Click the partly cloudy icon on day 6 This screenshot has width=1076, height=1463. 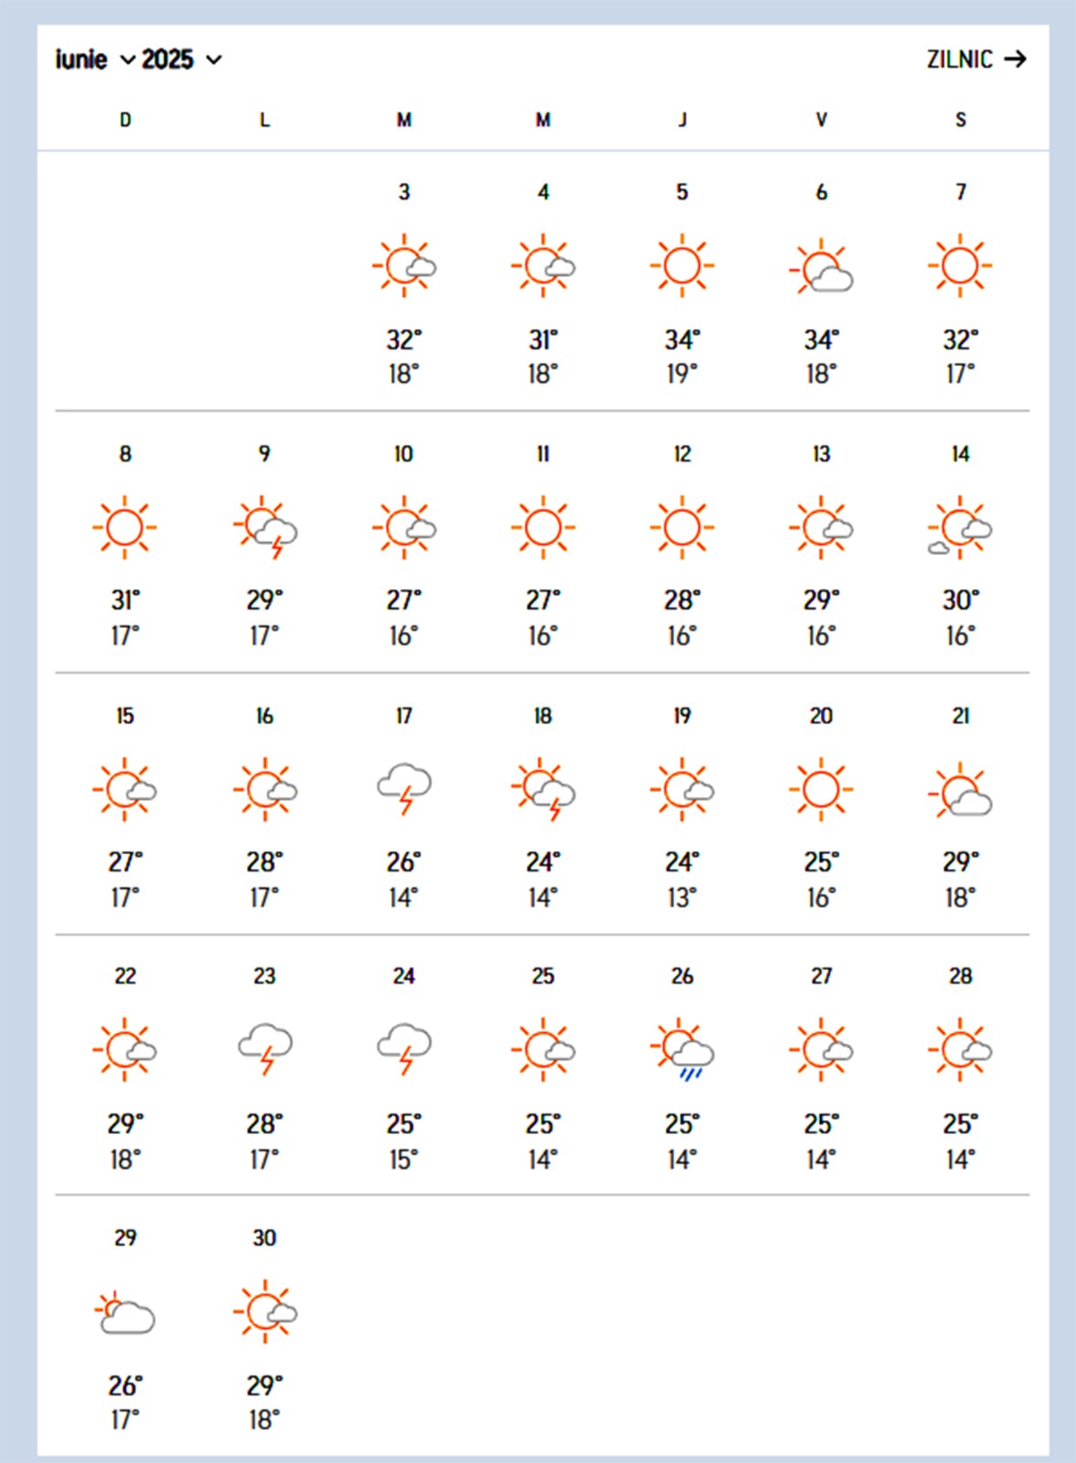pyautogui.click(x=821, y=266)
